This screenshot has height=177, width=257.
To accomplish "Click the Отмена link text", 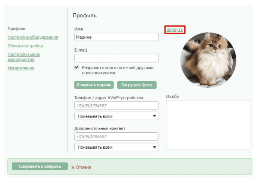I will pos(83,167).
